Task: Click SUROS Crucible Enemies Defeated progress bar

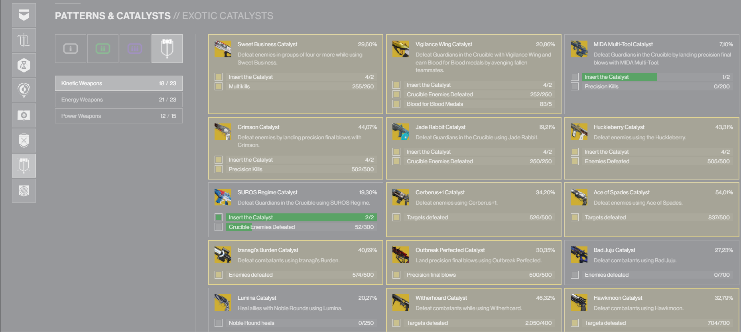Action: (x=301, y=227)
